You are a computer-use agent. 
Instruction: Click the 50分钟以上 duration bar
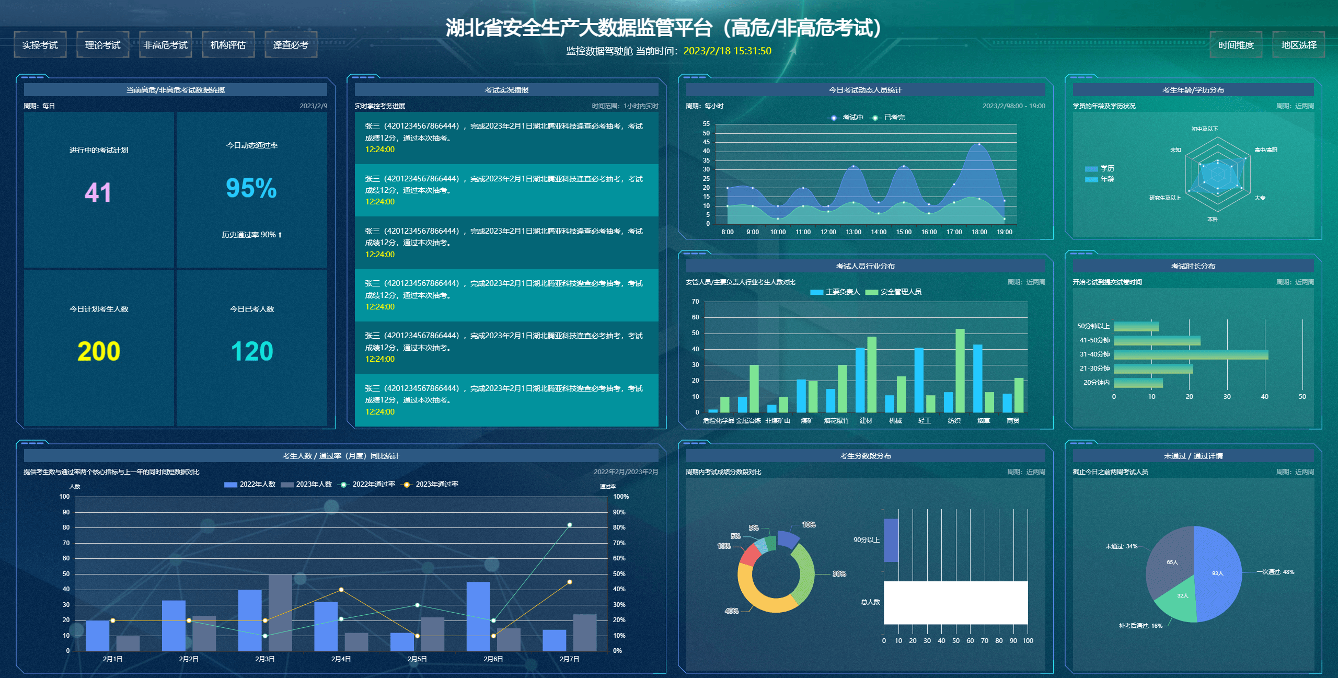pyautogui.click(x=1136, y=326)
